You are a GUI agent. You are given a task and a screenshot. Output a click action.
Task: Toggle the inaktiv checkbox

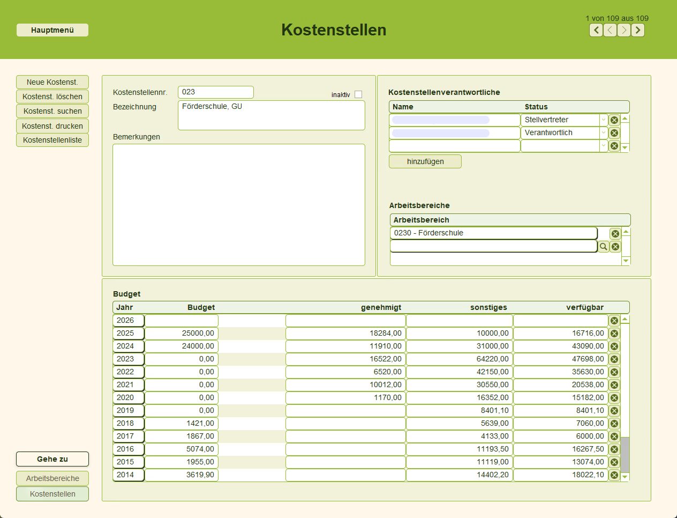(358, 94)
